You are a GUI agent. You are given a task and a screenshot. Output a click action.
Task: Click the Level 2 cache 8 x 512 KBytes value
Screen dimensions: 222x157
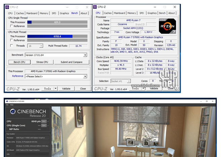coord(155,69)
